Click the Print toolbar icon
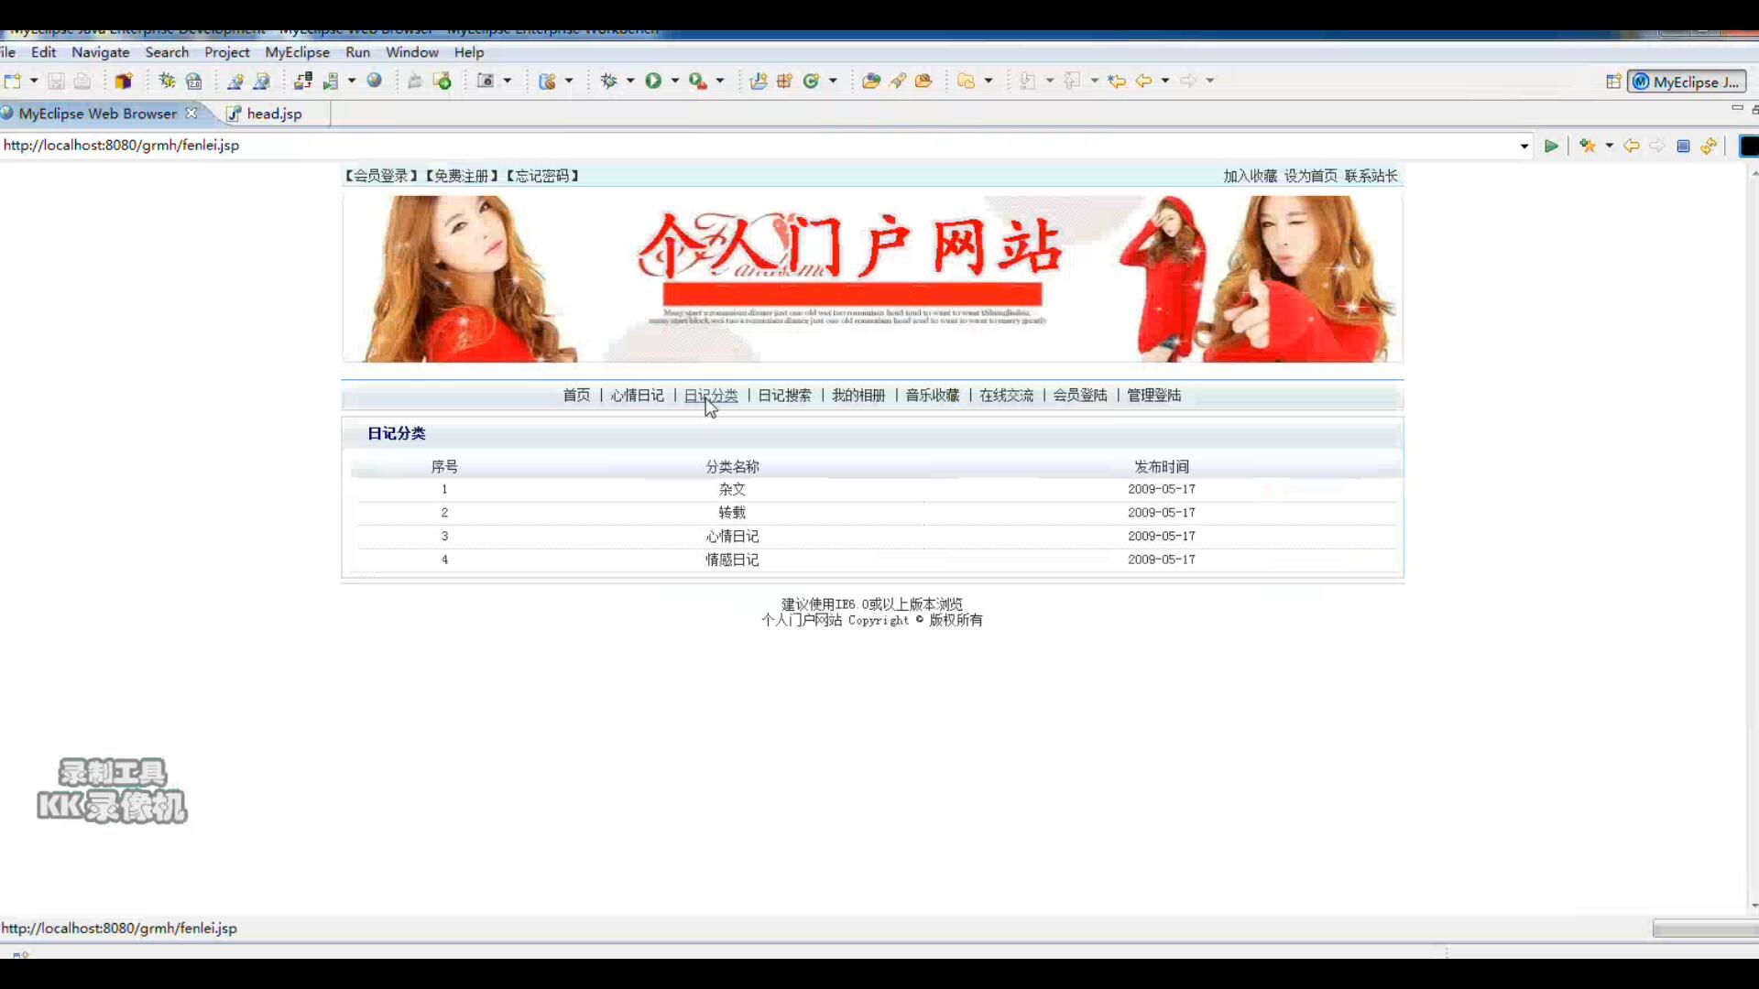 tap(82, 81)
